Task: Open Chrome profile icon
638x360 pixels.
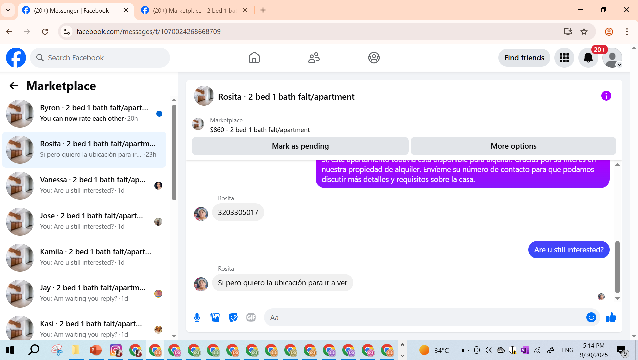Action: coord(609,32)
